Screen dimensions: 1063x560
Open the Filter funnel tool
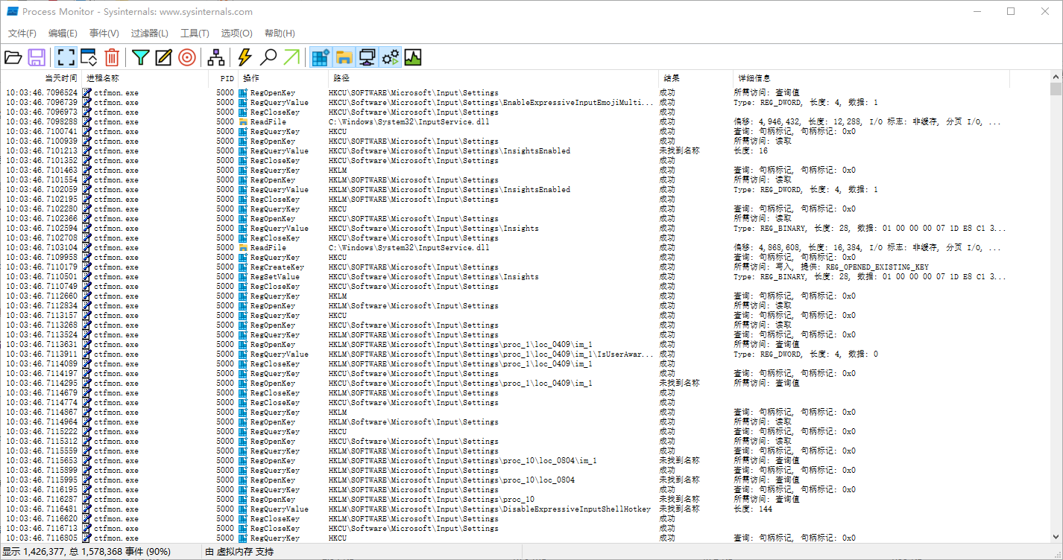pyautogui.click(x=140, y=57)
